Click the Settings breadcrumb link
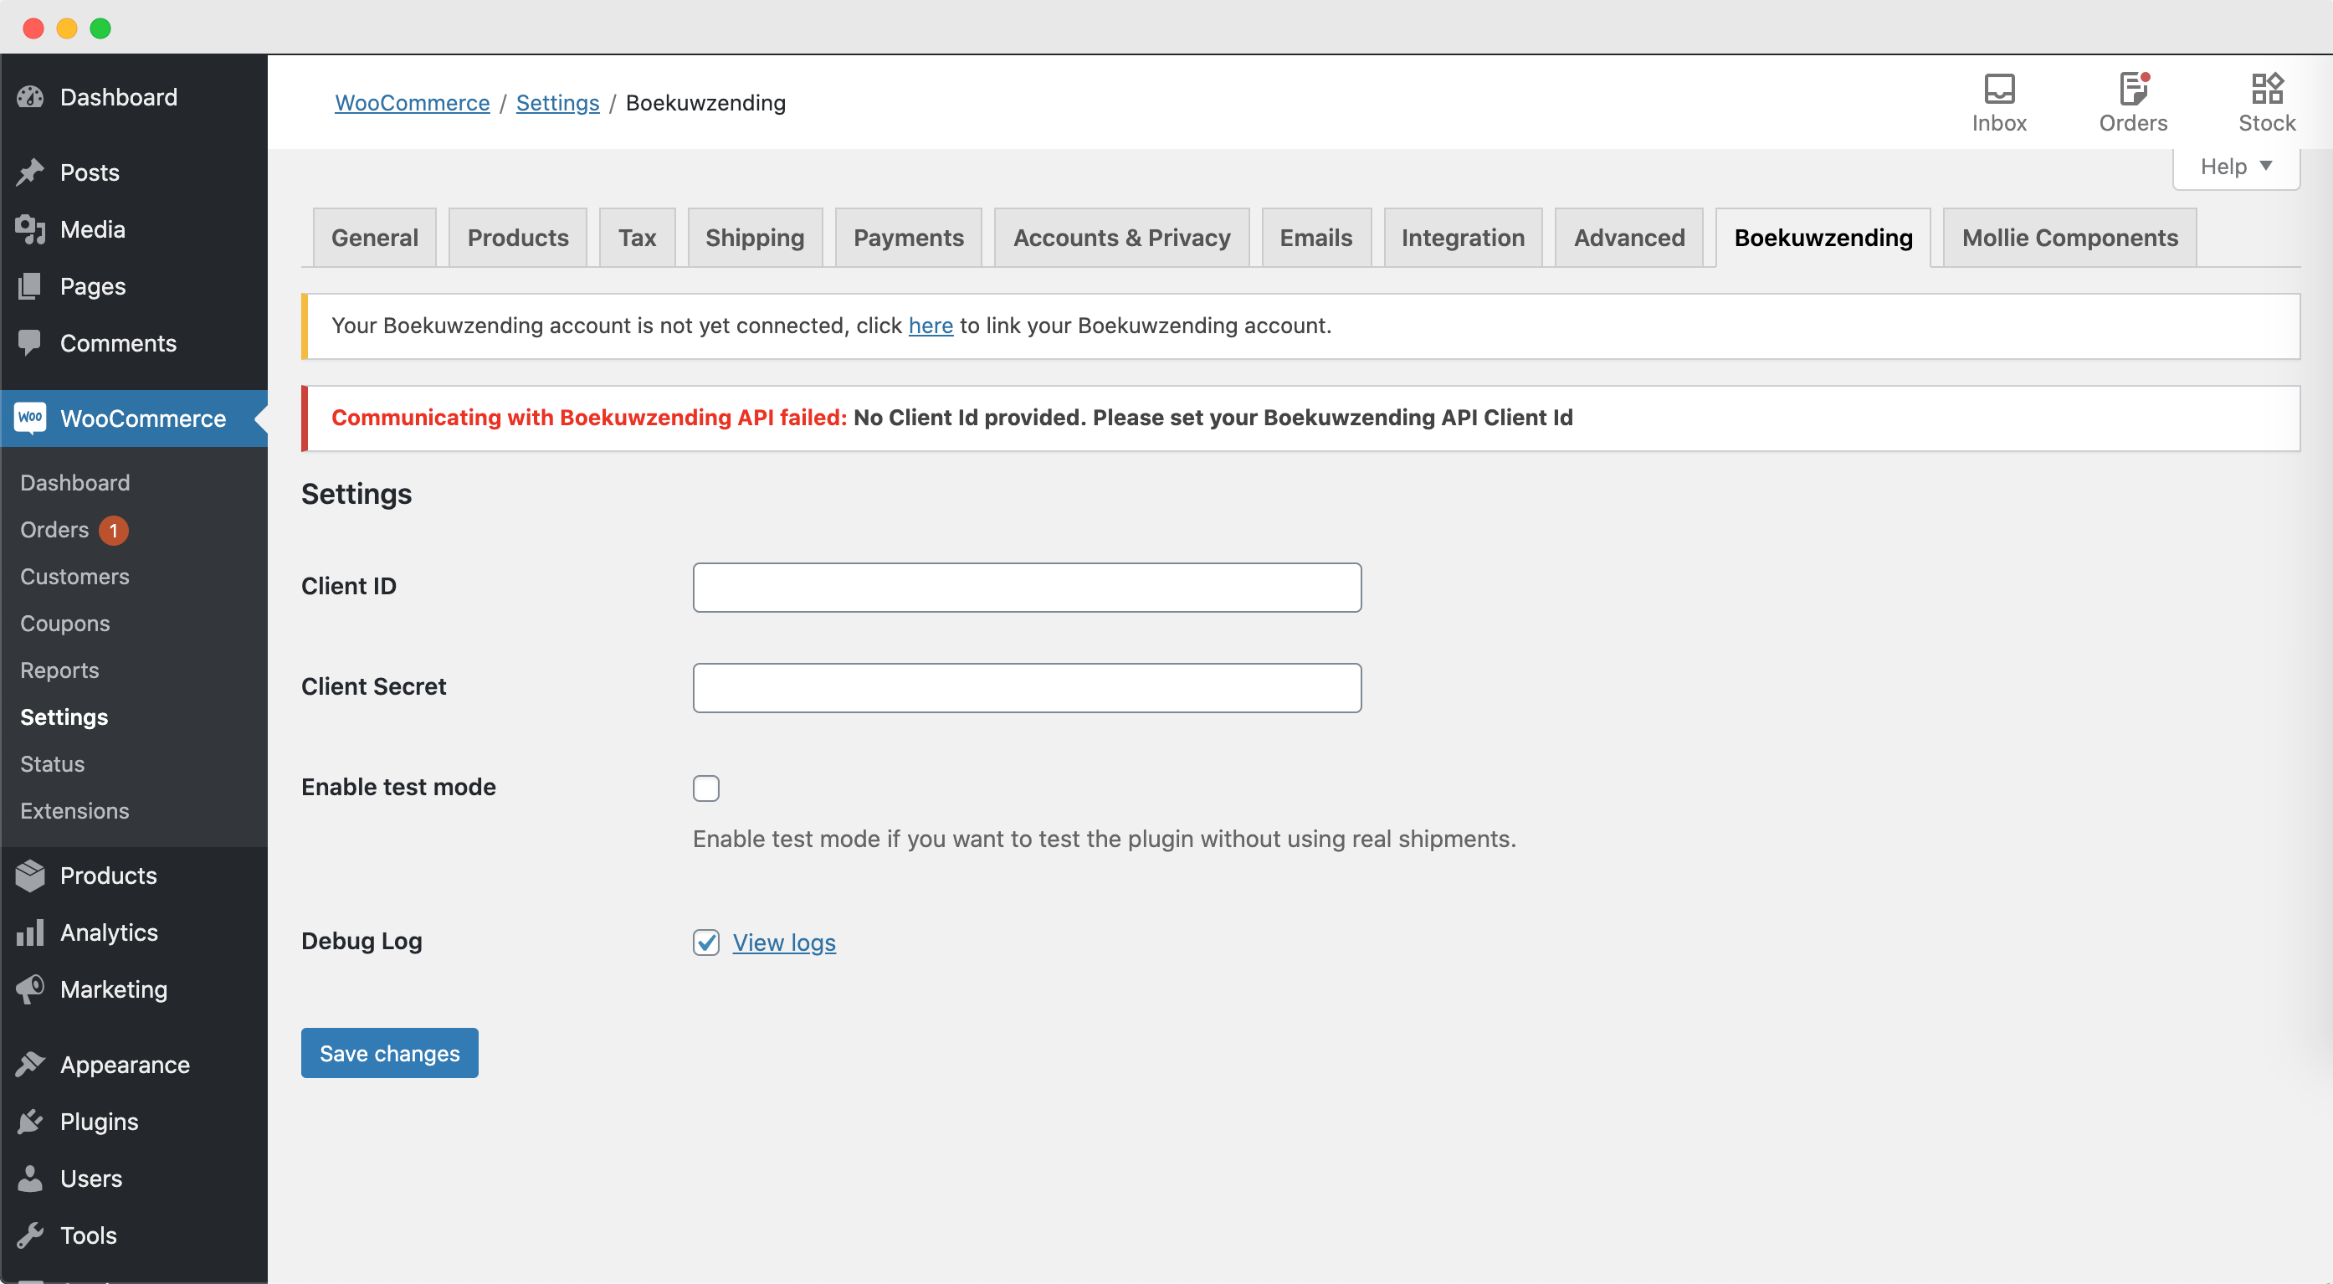This screenshot has height=1284, width=2333. click(x=557, y=103)
